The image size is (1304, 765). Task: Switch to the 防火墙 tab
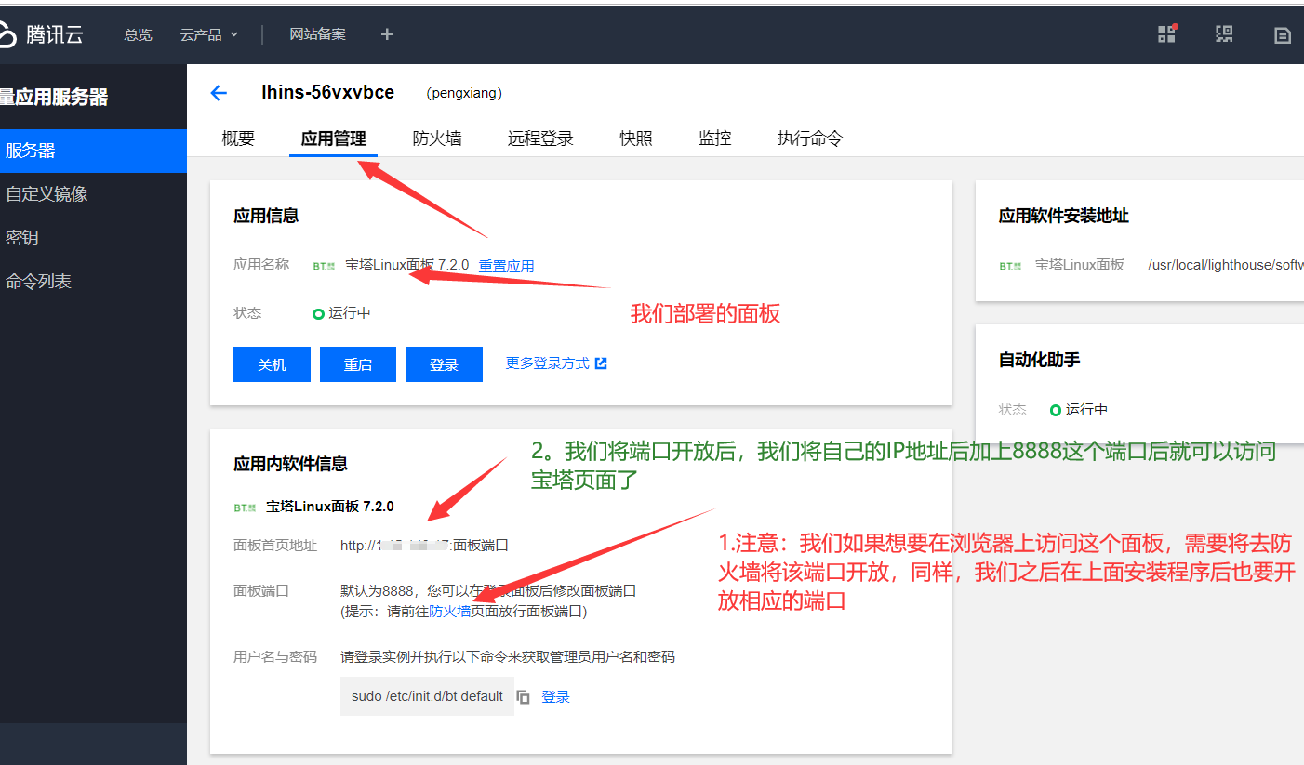437,138
